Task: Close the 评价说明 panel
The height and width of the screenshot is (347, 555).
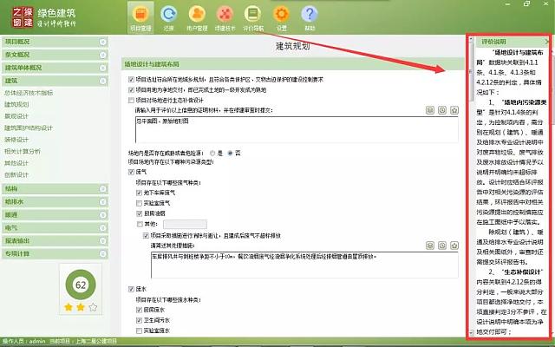Action: click(x=547, y=42)
